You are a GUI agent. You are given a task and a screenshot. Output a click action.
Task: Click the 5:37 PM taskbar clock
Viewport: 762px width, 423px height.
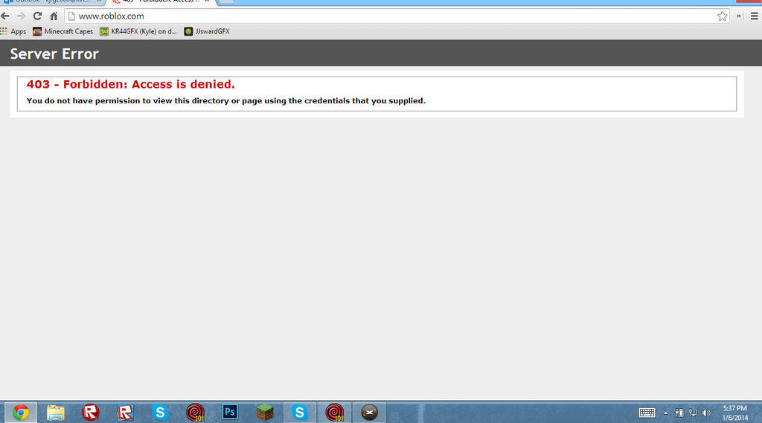point(734,413)
